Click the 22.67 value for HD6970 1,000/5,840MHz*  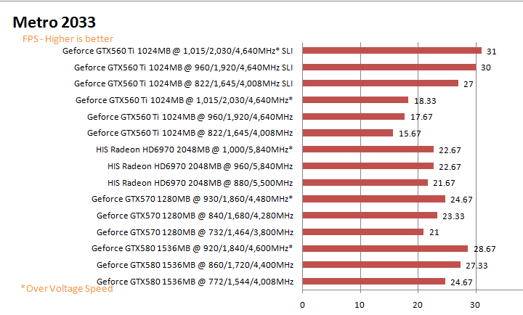click(450, 150)
